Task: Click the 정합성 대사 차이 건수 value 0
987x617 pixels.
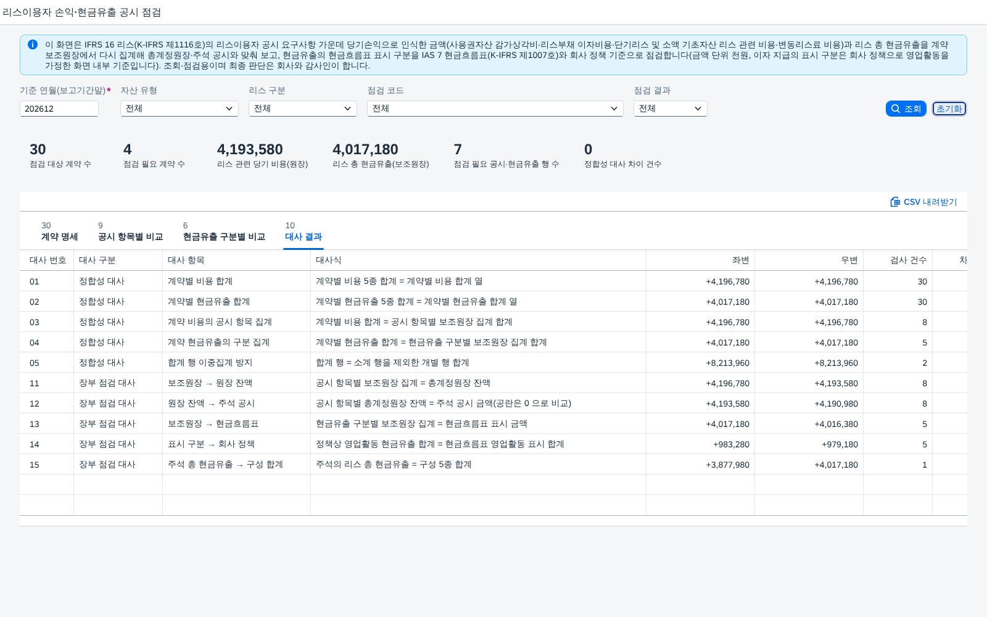Action: click(588, 149)
